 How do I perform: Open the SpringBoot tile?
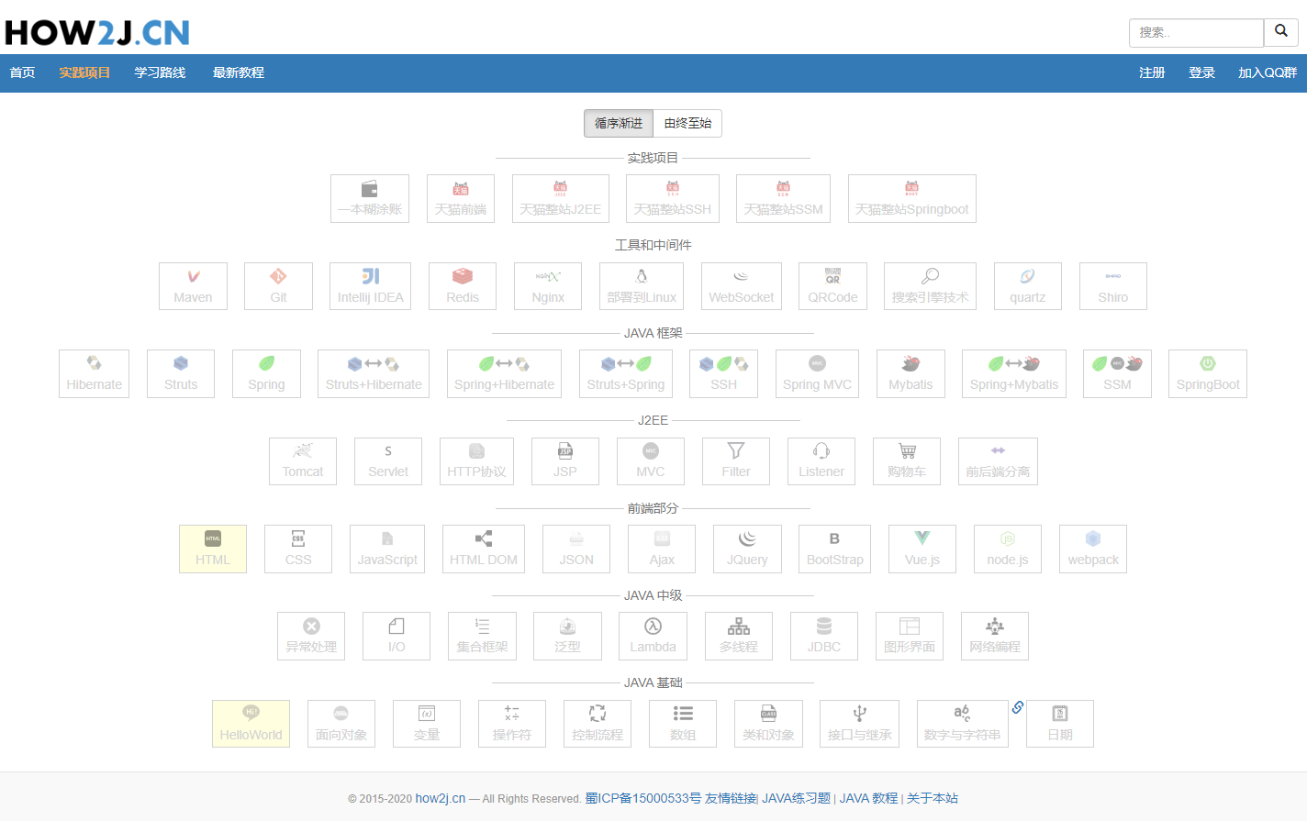(x=1208, y=373)
